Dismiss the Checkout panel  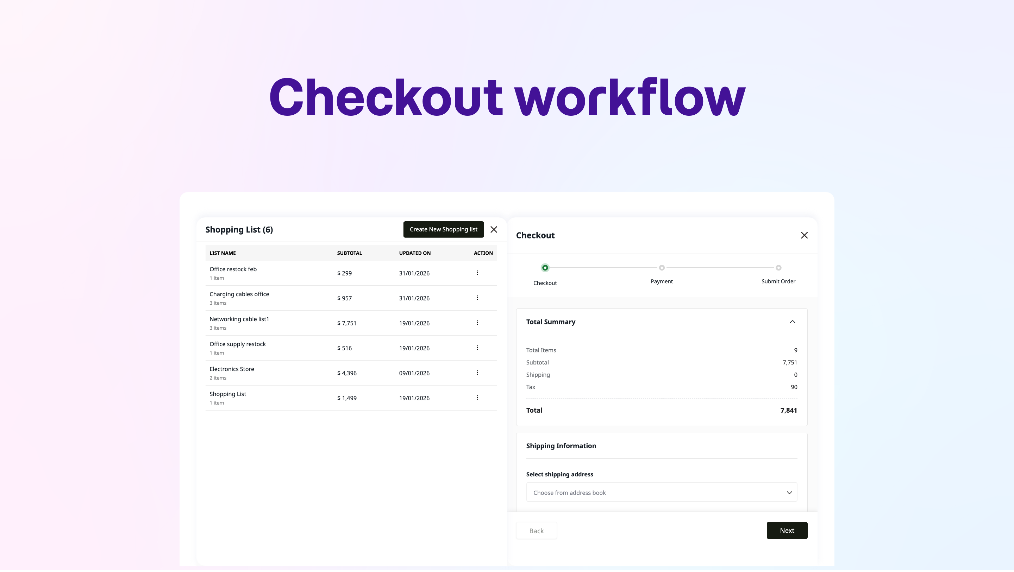tap(804, 235)
